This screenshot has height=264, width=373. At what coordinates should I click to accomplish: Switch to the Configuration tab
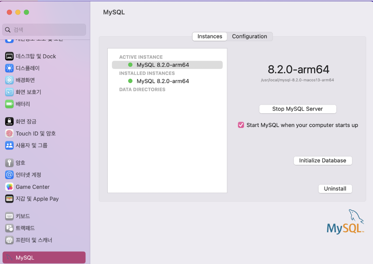tap(249, 36)
